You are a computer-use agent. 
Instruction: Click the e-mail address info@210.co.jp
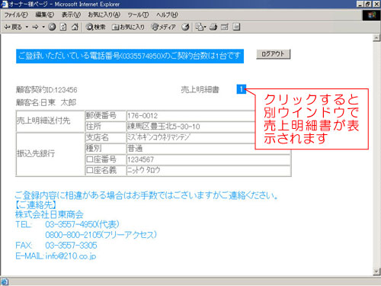71,255
